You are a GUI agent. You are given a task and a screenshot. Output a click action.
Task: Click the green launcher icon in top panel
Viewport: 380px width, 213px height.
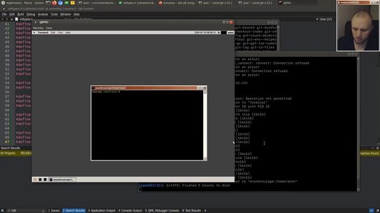pyautogui.click(x=66, y=3)
